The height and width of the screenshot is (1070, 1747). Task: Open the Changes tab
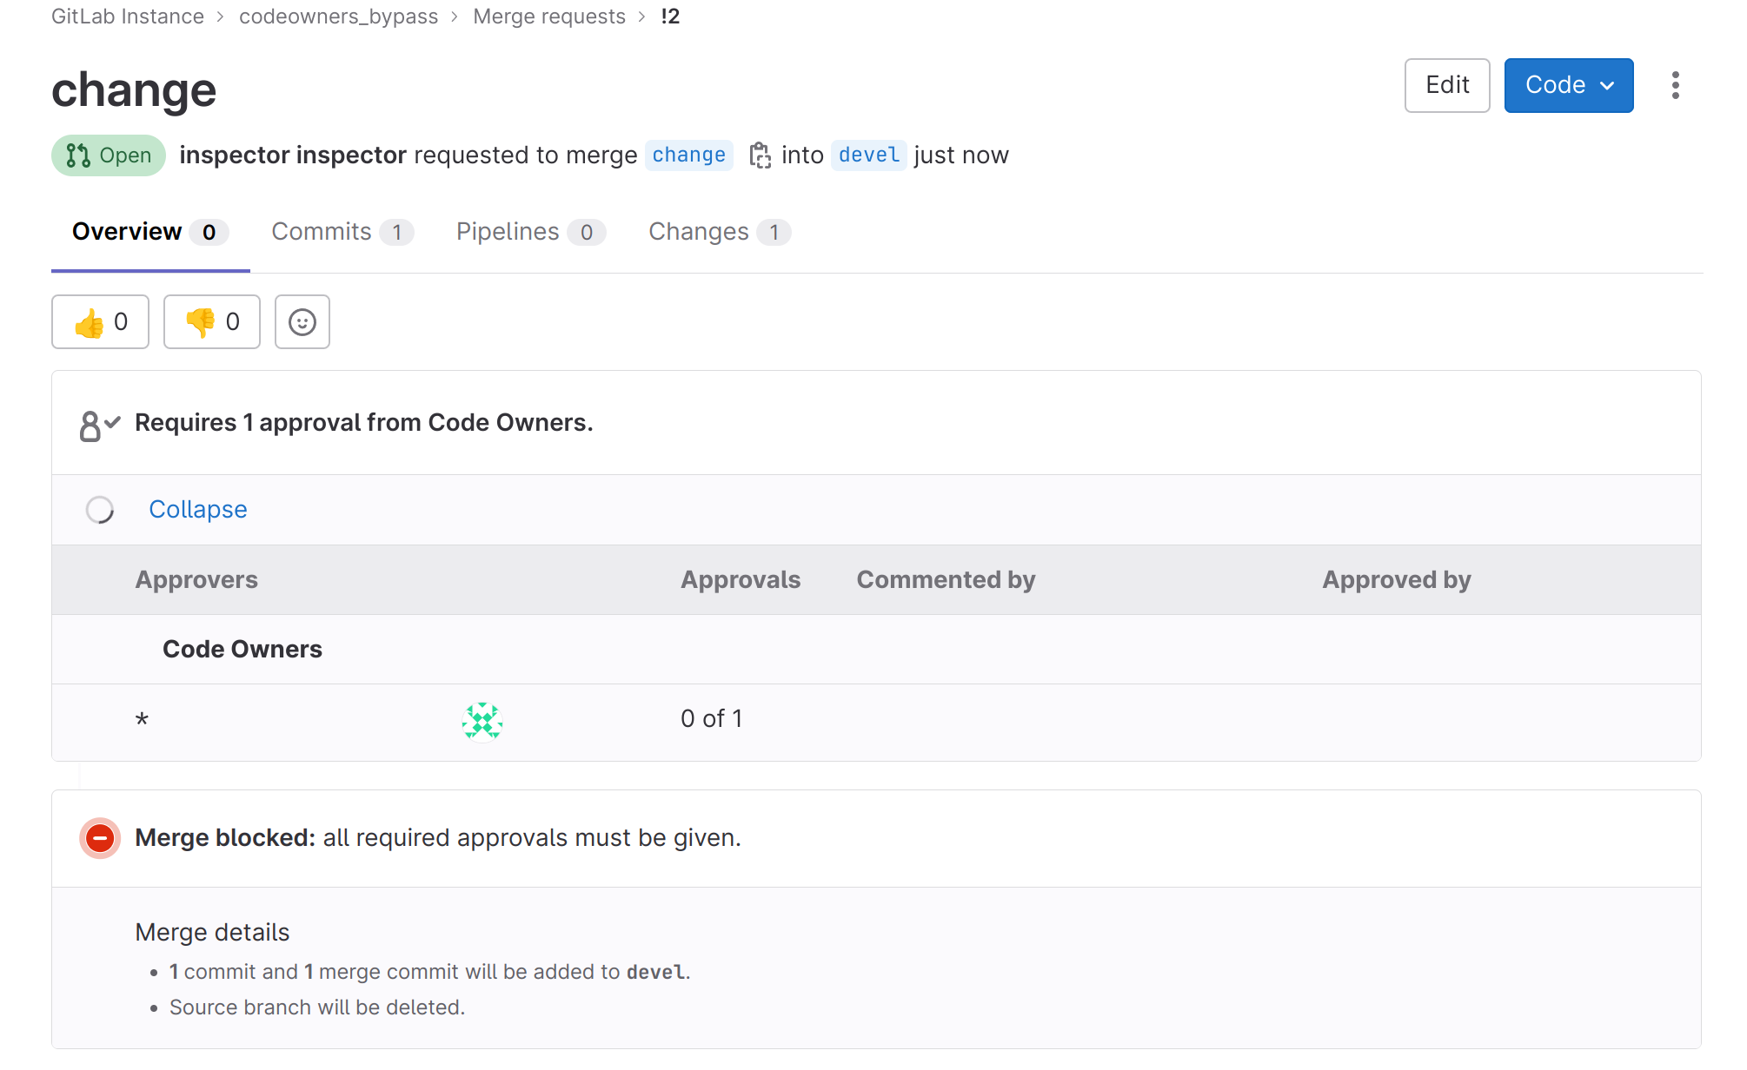[x=719, y=232]
